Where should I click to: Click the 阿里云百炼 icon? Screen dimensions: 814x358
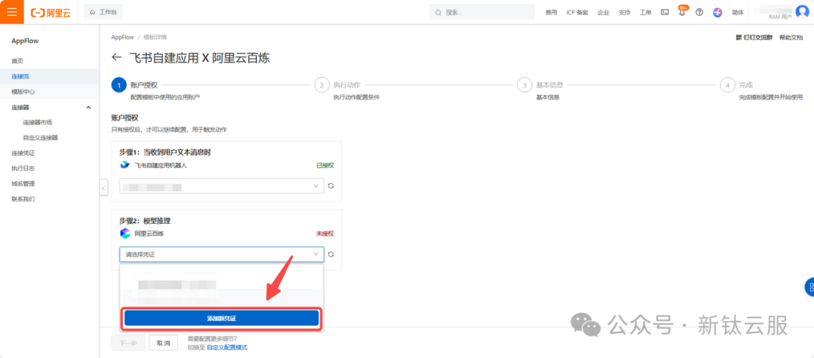pyautogui.click(x=125, y=234)
